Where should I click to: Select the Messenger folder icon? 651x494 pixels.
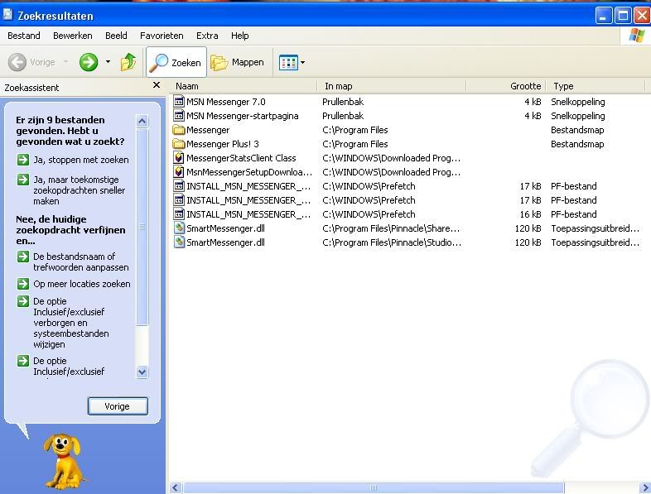coord(179,130)
